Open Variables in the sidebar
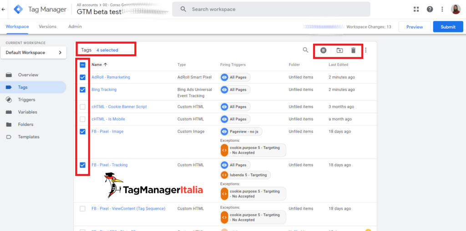Screen dimensions: 466x231 [x=33, y=112]
